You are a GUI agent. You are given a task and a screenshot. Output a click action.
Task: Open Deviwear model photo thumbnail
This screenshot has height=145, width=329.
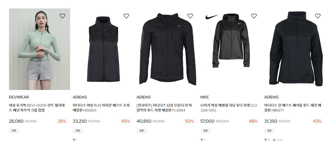[x=40, y=49]
